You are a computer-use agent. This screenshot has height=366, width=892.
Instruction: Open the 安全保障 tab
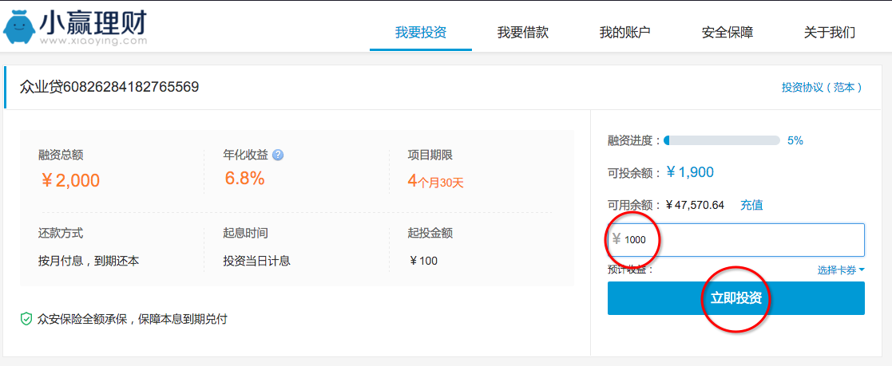coord(727,33)
